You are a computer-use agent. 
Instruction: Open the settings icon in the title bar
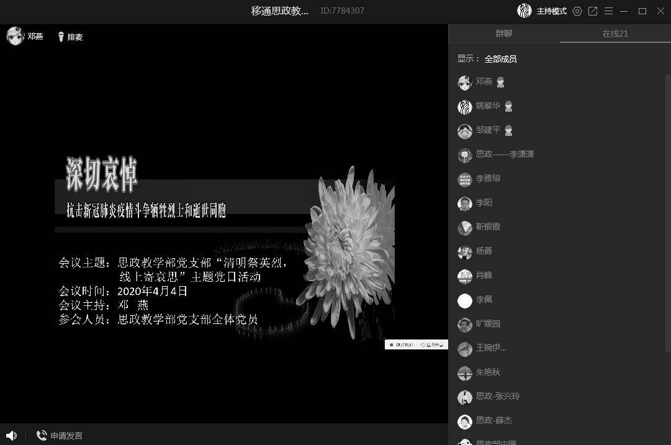point(577,11)
